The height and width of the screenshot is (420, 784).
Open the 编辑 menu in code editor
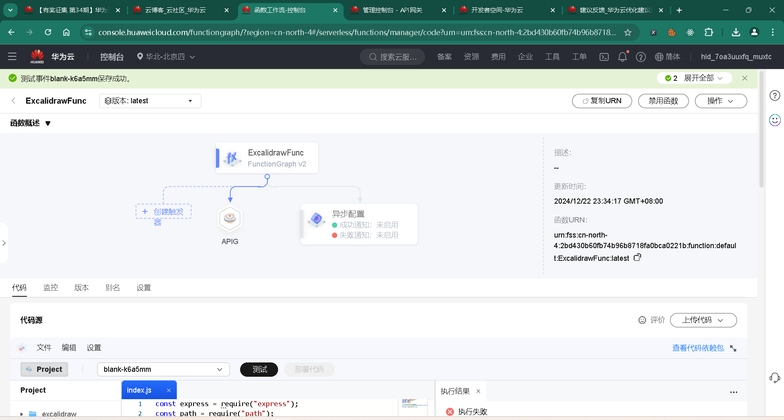point(69,347)
